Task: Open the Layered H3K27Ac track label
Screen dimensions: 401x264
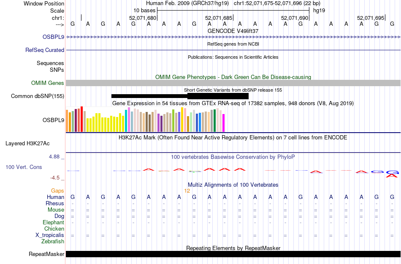Action: click(27, 143)
